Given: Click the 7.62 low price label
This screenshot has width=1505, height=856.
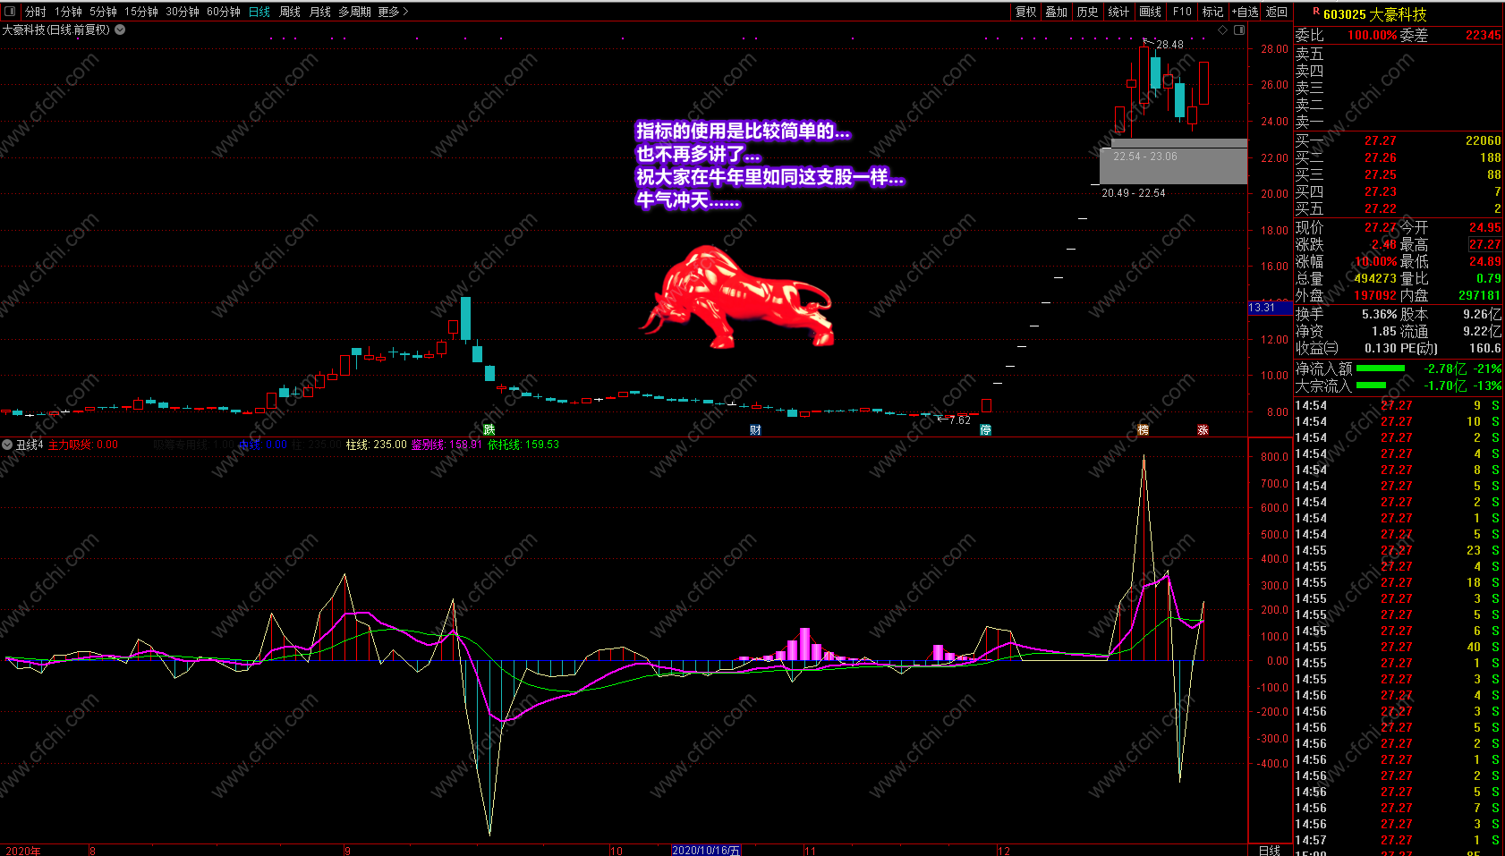Looking at the screenshot, I should (x=959, y=420).
